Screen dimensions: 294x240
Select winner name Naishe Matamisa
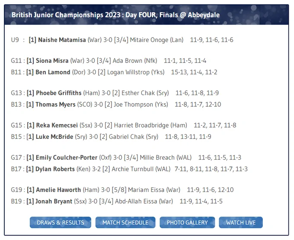62,40
